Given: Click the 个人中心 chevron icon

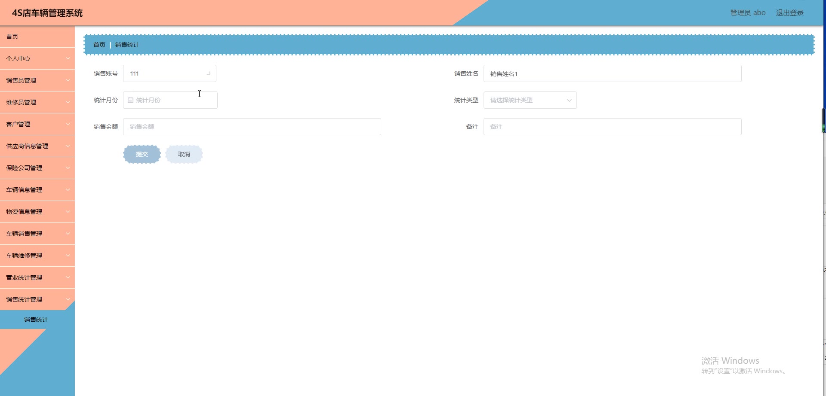Looking at the screenshot, I should point(68,58).
